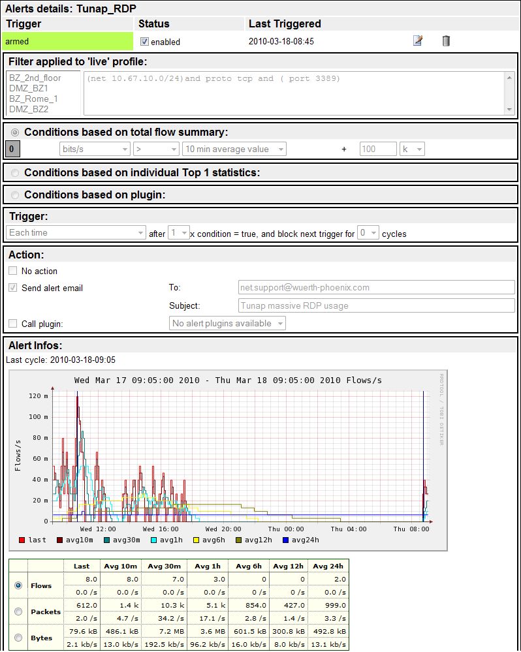Screen dimensions: 521x652
Task: Click the 7.2 MB bytes cell
Action: (x=165, y=631)
